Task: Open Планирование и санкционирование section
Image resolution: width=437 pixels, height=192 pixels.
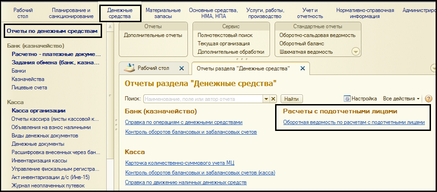Action: [x=71, y=13]
